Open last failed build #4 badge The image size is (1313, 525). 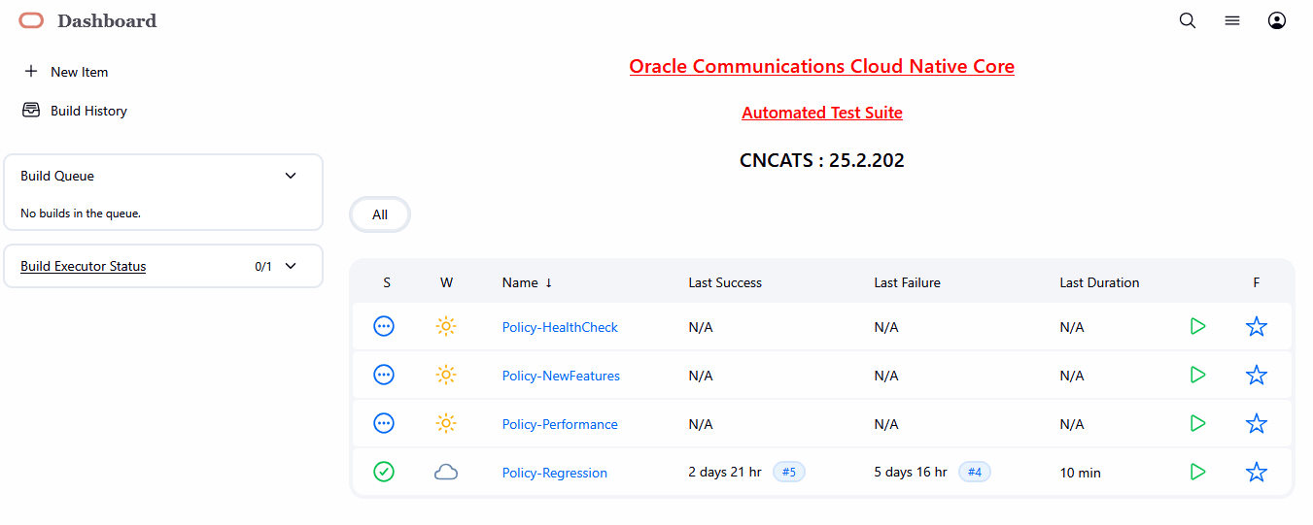(x=975, y=472)
